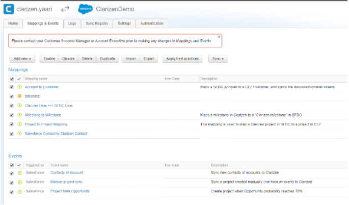Uncheck Account to Customer checkbox
The height and width of the screenshot is (205, 349).
coord(12,87)
